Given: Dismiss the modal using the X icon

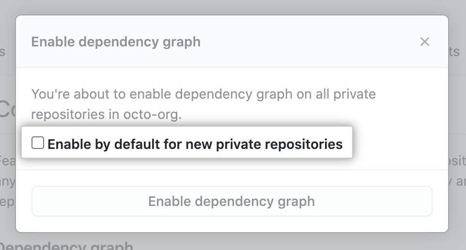Looking at the screenshot, I should (425, 42).
